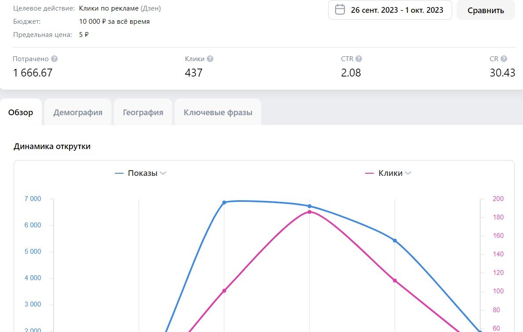The width and height of the screenshot is (523, 332).
Task: Click the pink data point near 110 clicks
Action: pyautogui.click(x=395, y=281)
